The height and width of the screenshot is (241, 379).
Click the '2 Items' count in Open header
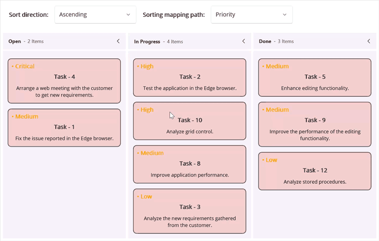click(36, 41)
